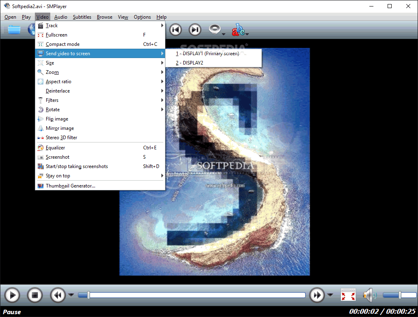The height and width of the screenshot is (317, 418).
Task: Click the Filters funnel icon
Action: (x=41, y=100)
